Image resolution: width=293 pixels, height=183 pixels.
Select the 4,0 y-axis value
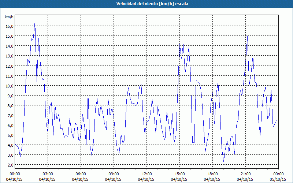tap(11, 145)
